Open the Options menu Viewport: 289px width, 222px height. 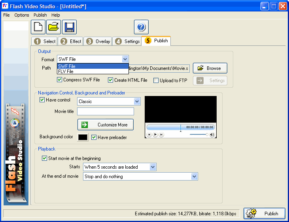pos(22,15)
